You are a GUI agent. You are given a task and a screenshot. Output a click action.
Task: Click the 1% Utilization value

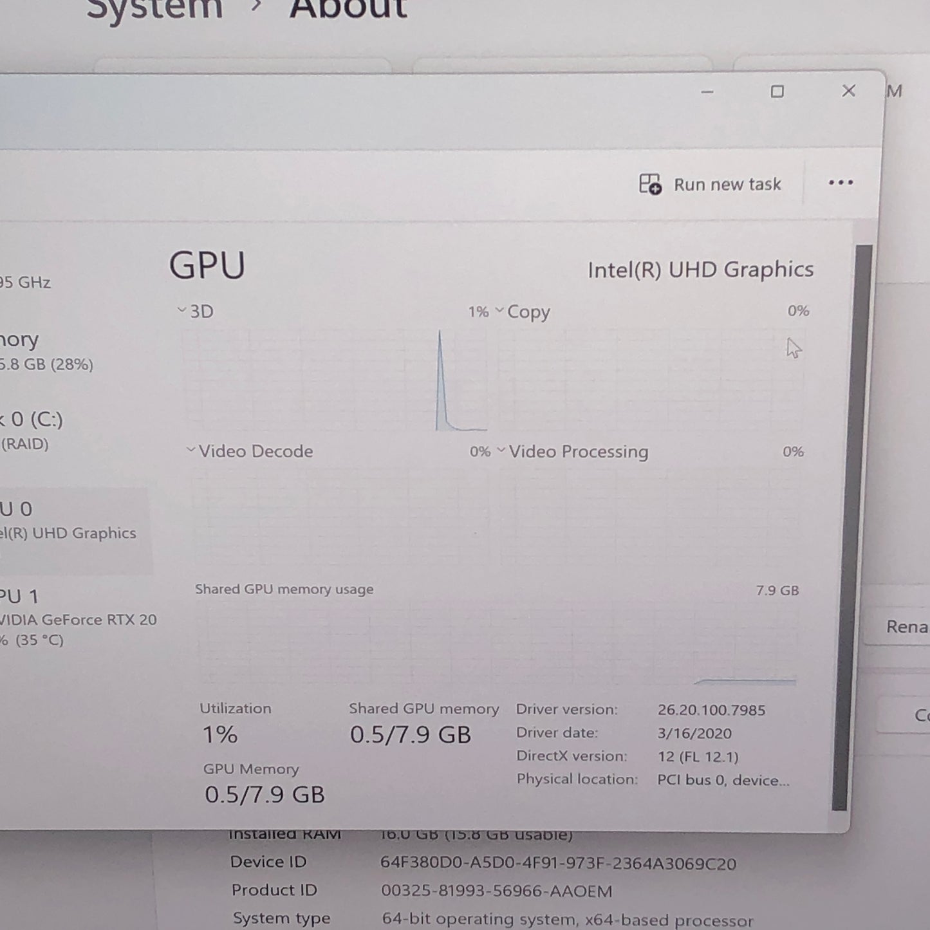[x=220, y=734]
